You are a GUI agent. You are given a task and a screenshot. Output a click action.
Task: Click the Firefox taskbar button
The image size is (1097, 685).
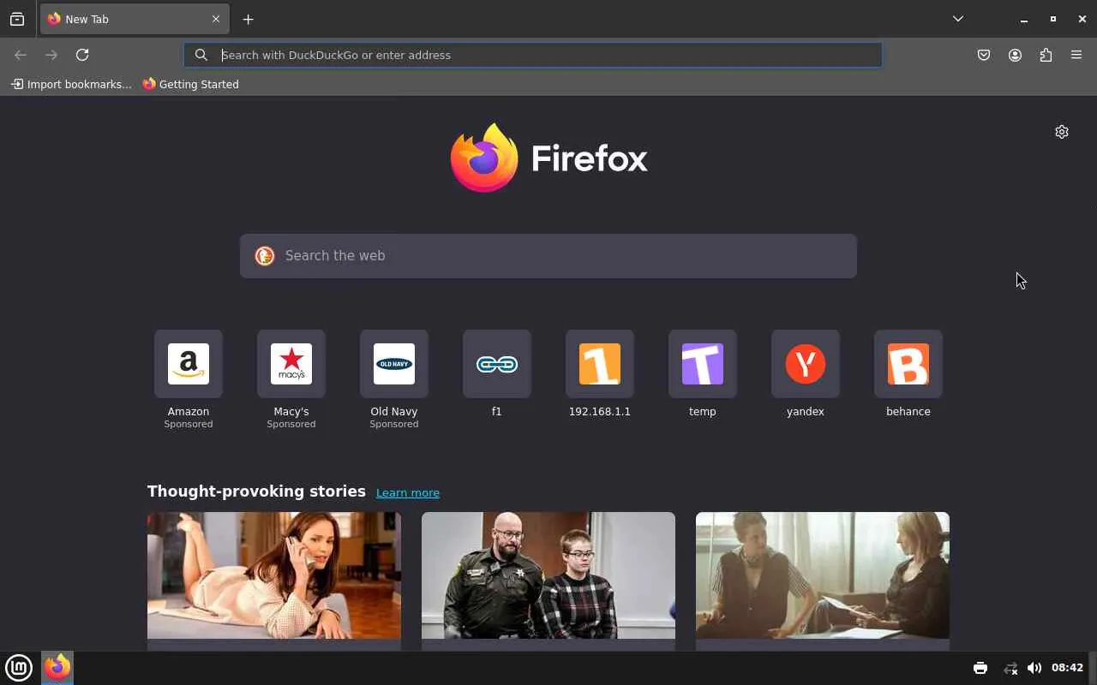point(57,668)
